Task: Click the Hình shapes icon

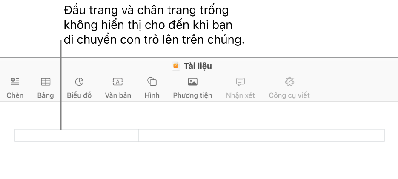Action: pyautogui.click(x=152, y=81)
